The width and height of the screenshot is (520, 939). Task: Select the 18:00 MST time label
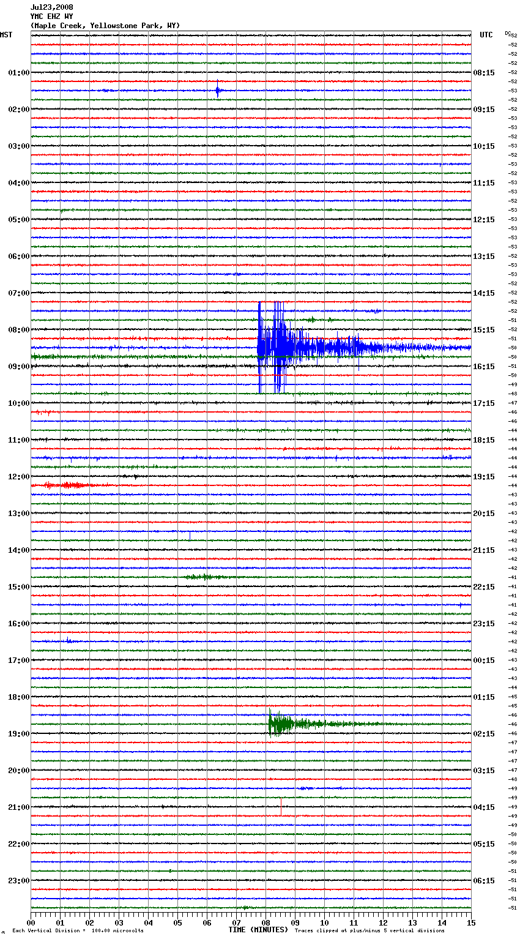[x=19, y=697]
